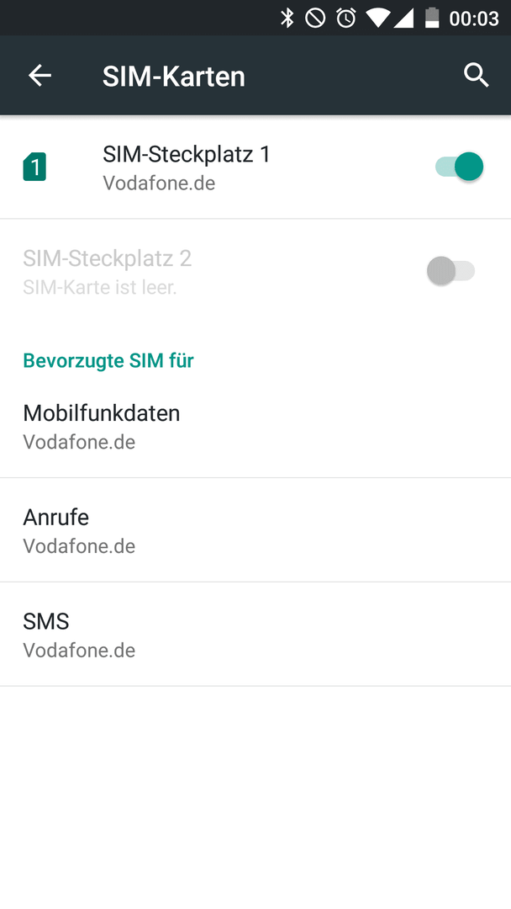
Task: Tap the alarm clock status icon
Action: (x=346, y=18)
